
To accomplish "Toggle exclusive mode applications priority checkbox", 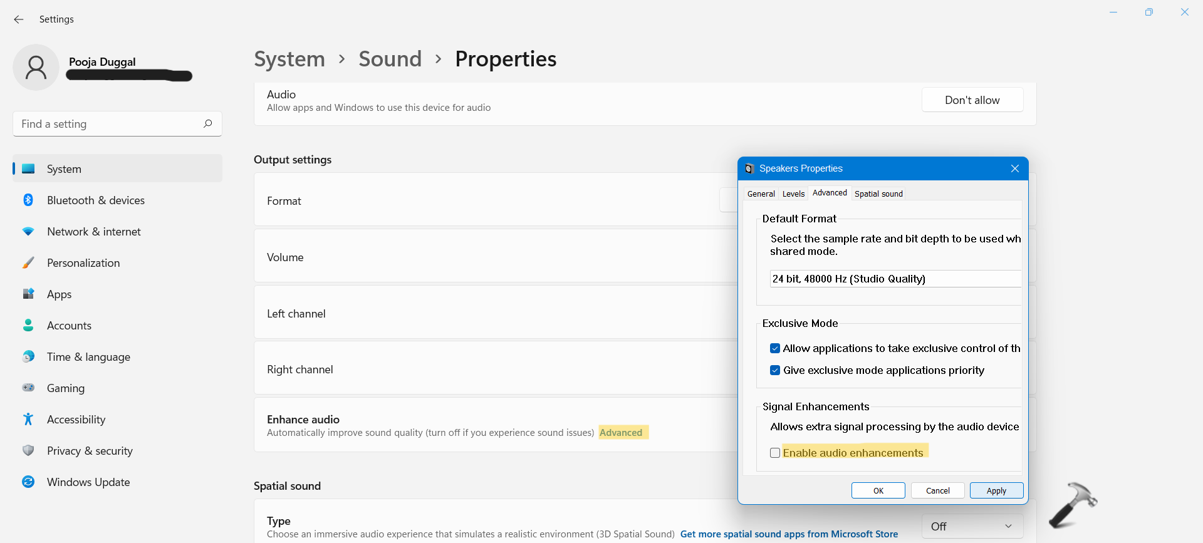I will point(775,370).
